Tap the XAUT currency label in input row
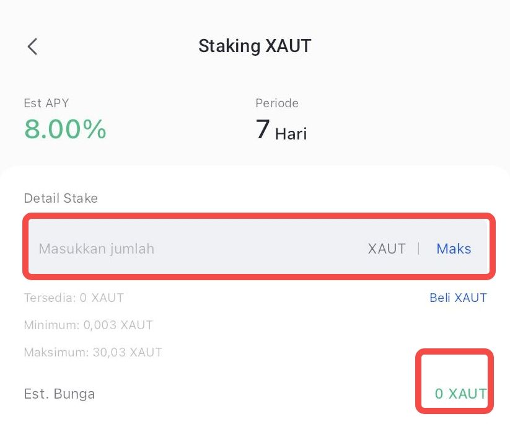Screen dimensions: 510x424 tap(386, 248)
